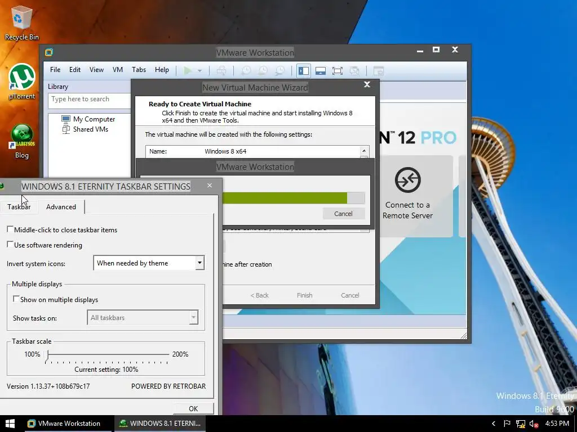
Task: Click OK in Taskbar Settings
Action: click(x=193, y=408)
